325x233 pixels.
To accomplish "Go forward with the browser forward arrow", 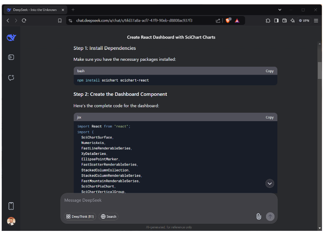I will coord(16,21).
